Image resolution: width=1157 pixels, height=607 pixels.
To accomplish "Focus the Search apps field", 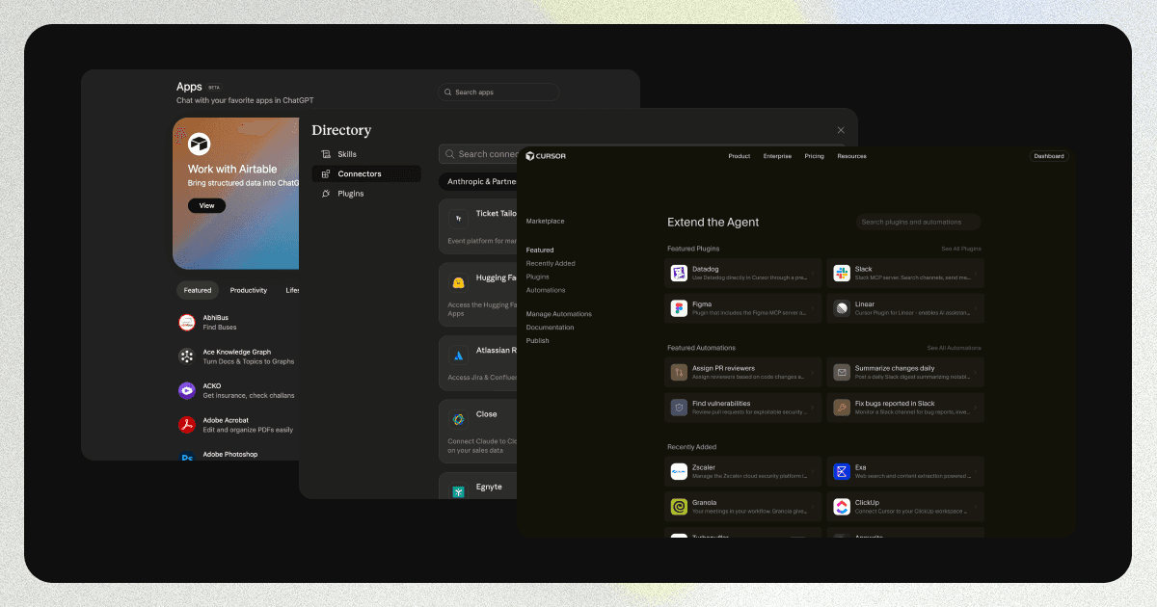I will [498, 92].
